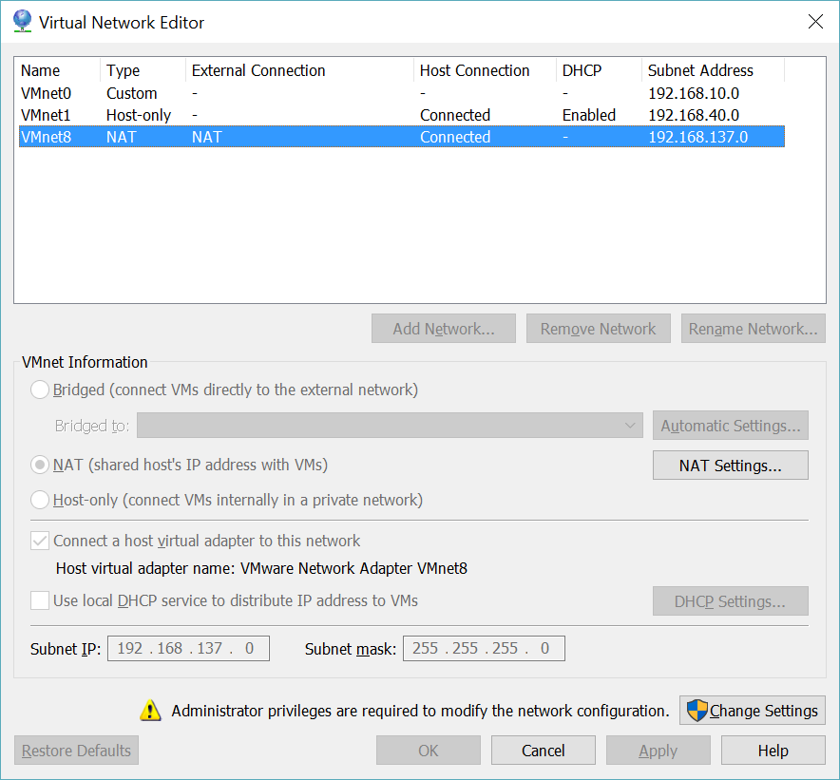Click the Add Network button

(x=444, y=329)
